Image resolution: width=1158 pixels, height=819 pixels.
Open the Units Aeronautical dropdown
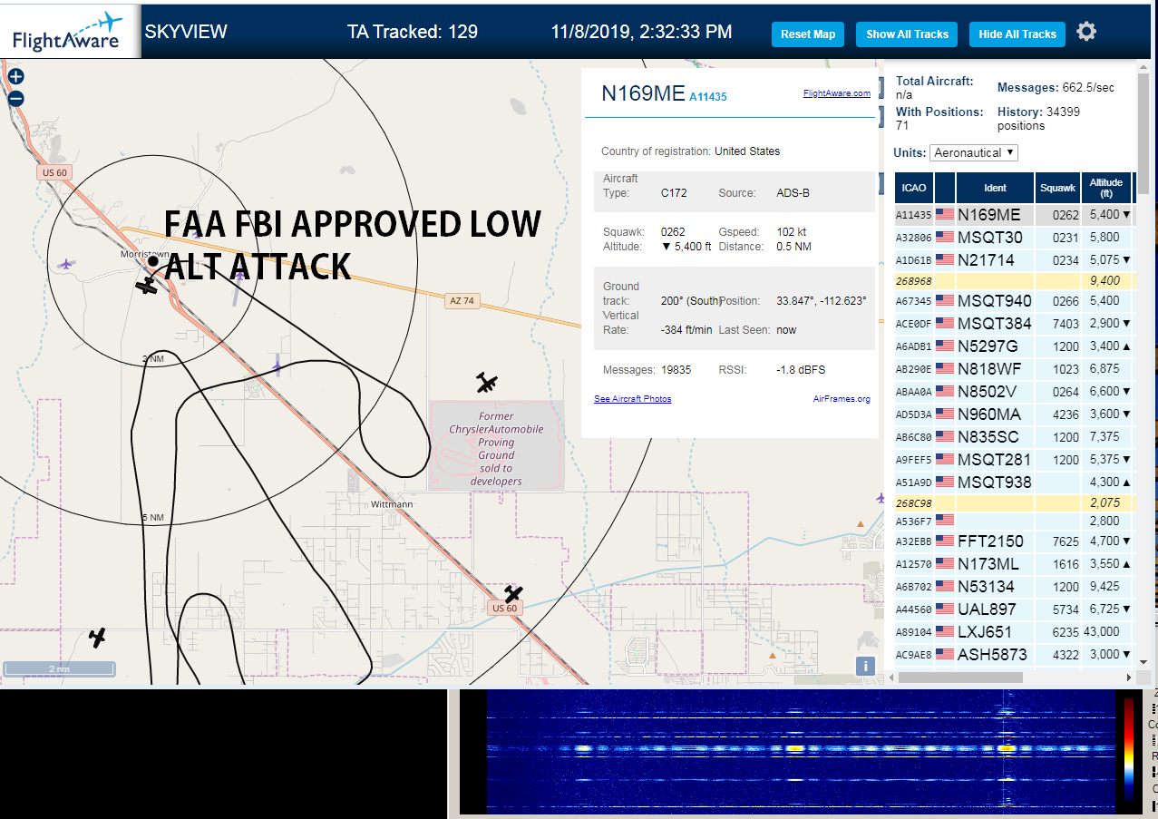coord(974,152)
